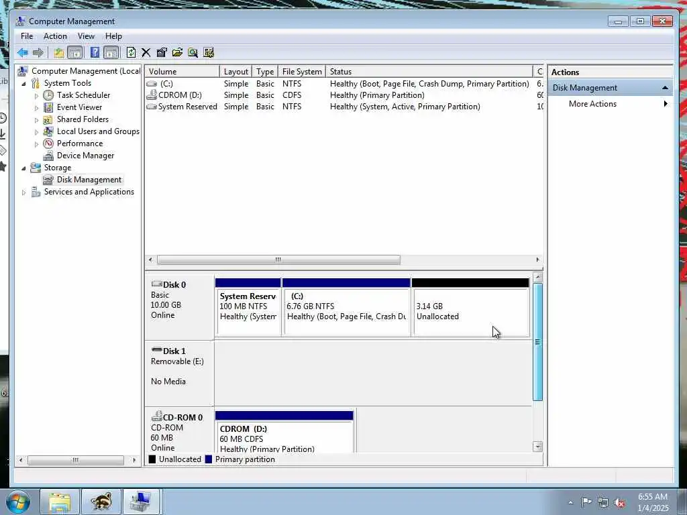The height and width of the screenshot is (515, 687).
Task: Expand the Shared Folders node arrow
Action: pos(36,119)
